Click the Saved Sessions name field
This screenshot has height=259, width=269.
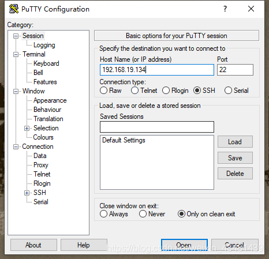[x=157, y=127]
